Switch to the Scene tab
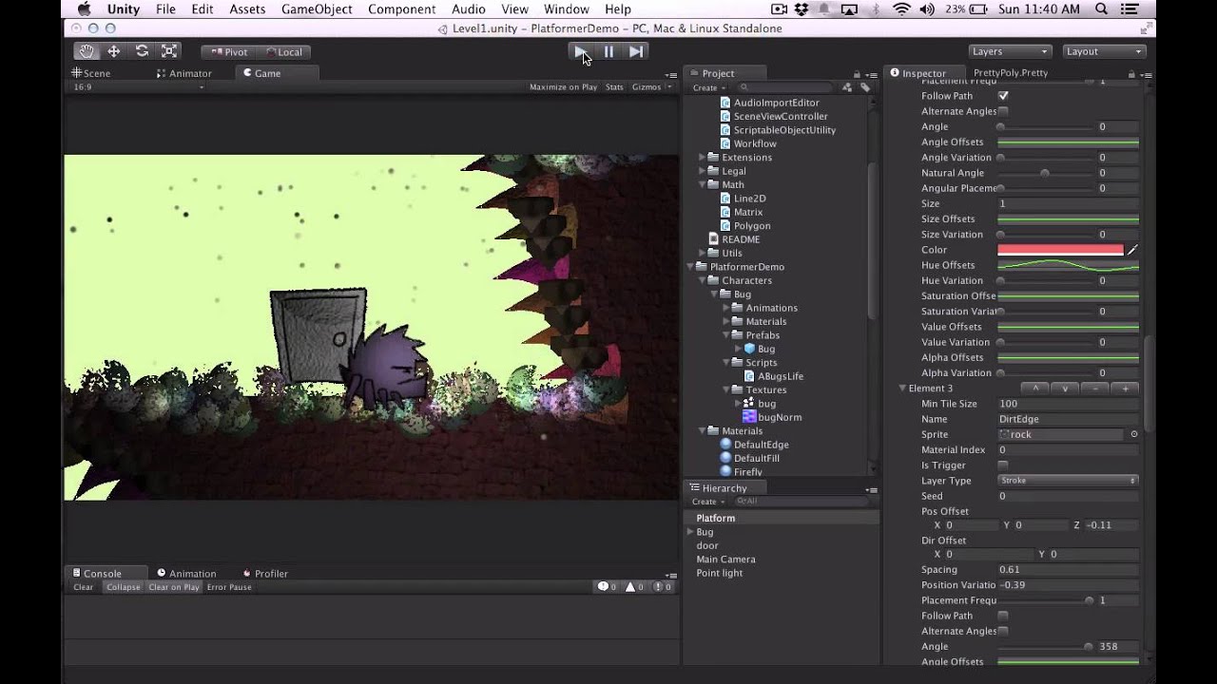 (91, 73)
